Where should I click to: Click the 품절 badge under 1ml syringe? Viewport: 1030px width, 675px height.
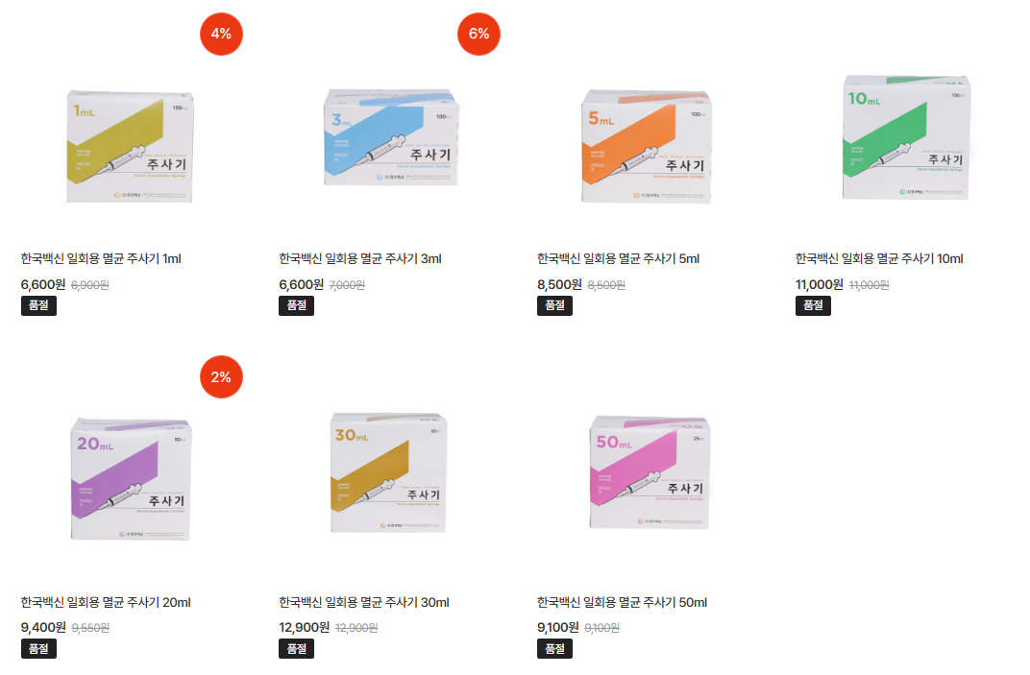38,305
